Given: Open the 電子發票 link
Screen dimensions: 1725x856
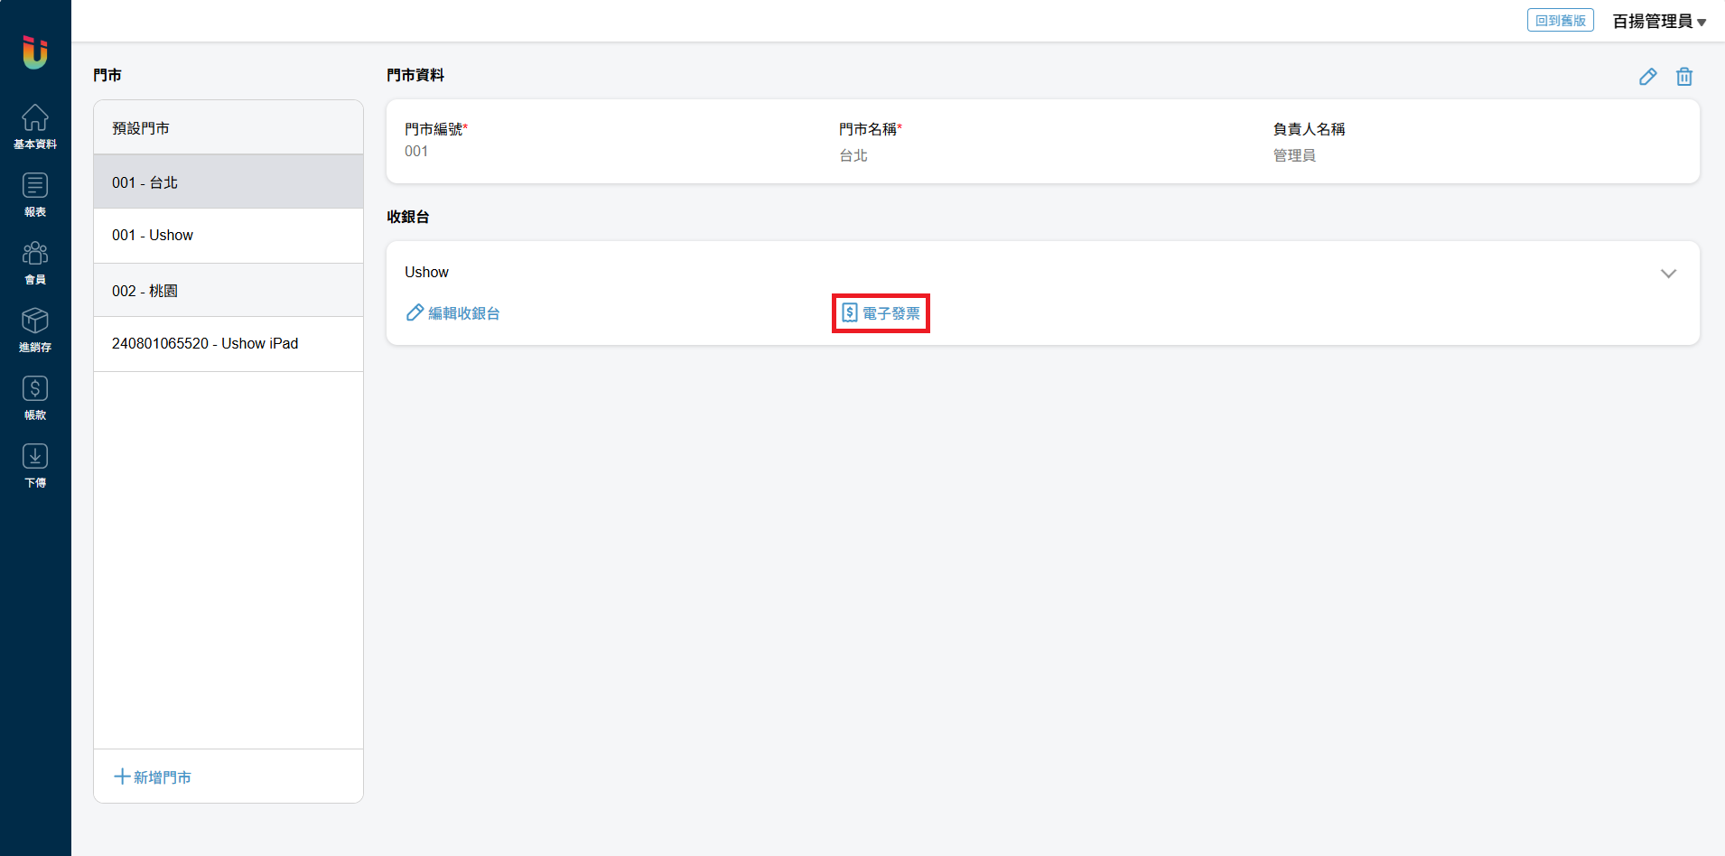Looking at the screenshot, I should tap(881, 313).
